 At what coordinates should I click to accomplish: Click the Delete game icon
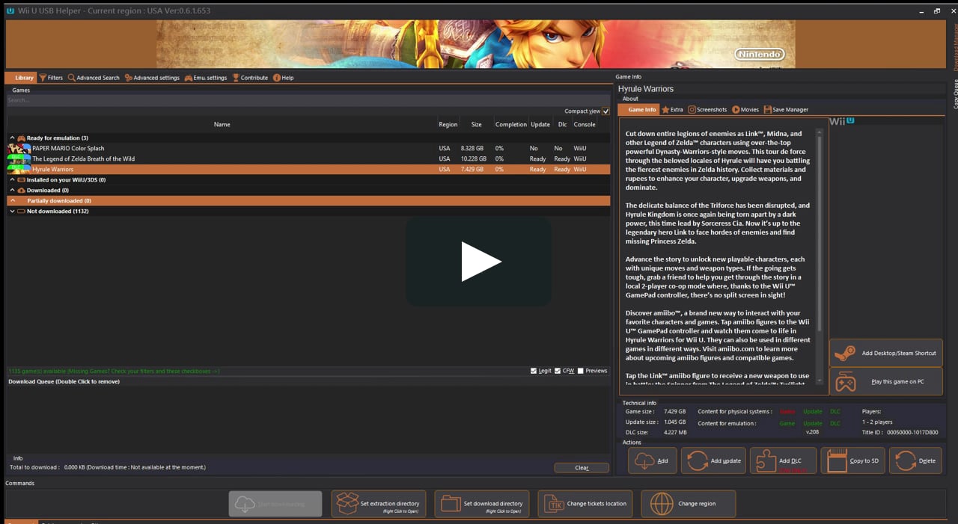pyautogui.click(x=905, y=460)
